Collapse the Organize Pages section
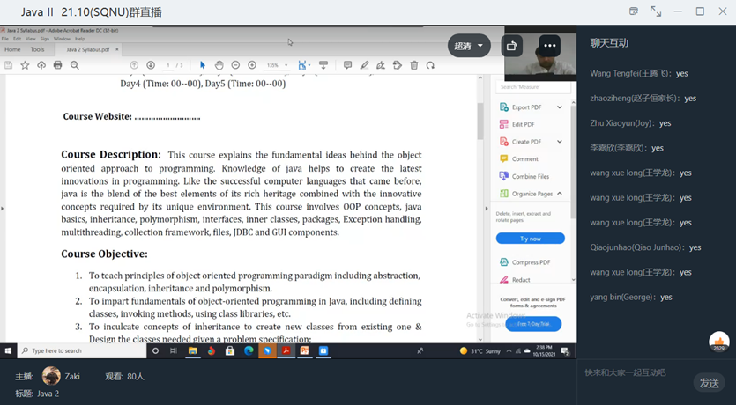 coord(559,194)
